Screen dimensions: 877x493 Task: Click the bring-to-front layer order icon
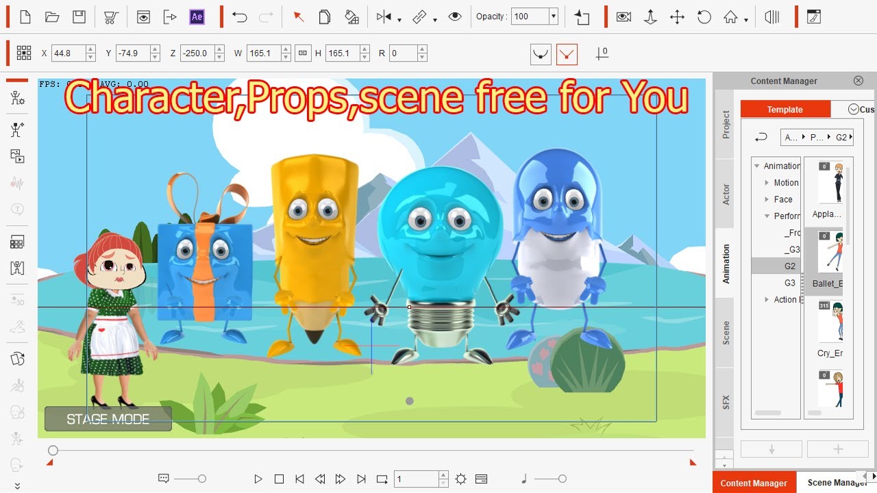[x=582, y=17]
